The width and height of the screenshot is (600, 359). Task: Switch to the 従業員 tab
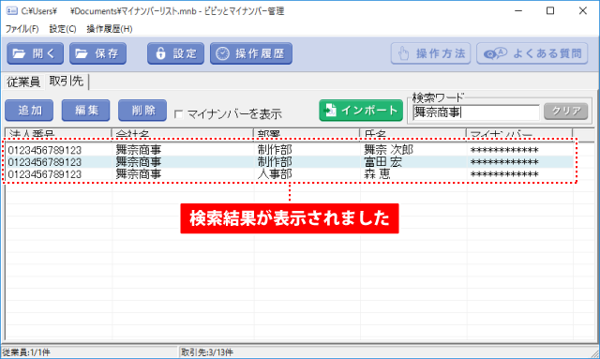coord(23,82)
